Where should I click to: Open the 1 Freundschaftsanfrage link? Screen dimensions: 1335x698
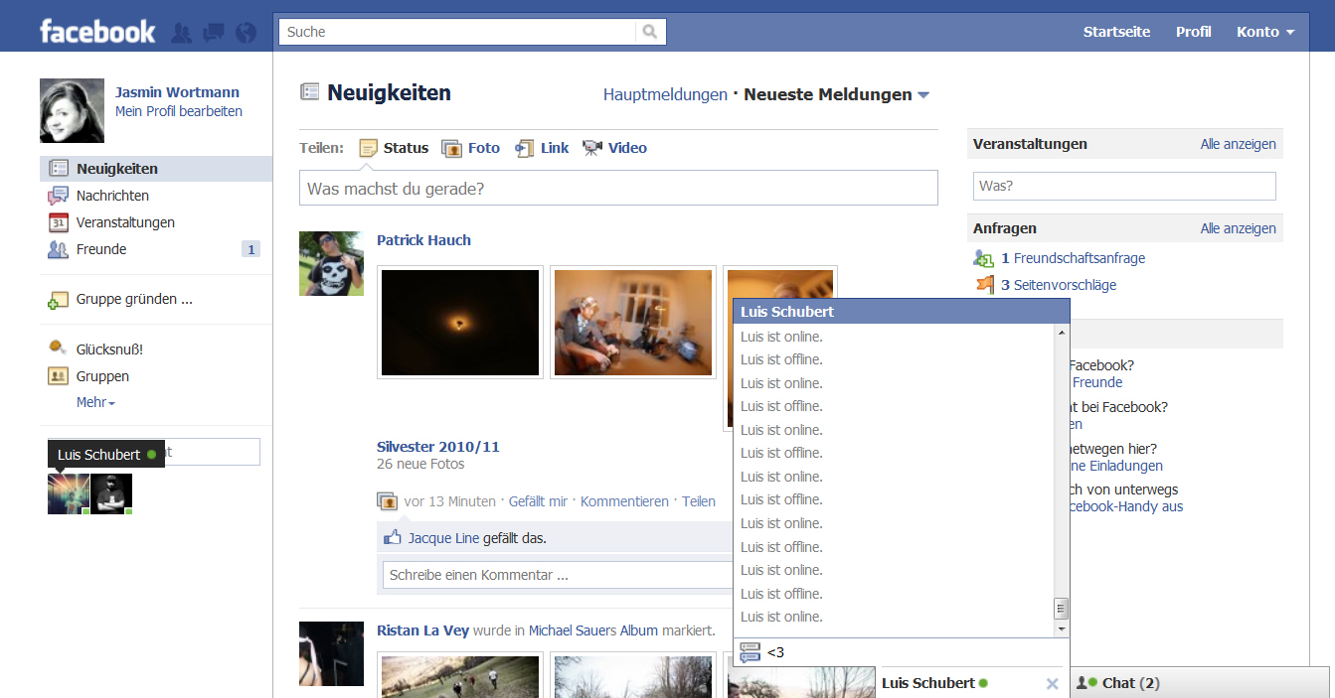tap(1073, 258)
